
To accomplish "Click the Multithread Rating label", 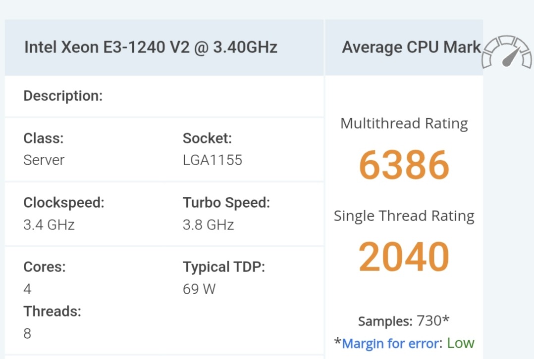I will (x=404, y=124).
